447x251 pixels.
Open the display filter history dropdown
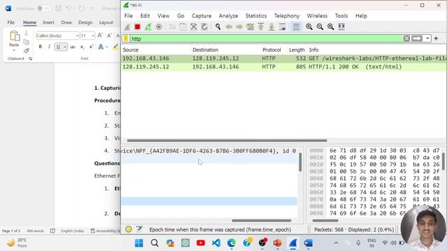pos(427,38)
